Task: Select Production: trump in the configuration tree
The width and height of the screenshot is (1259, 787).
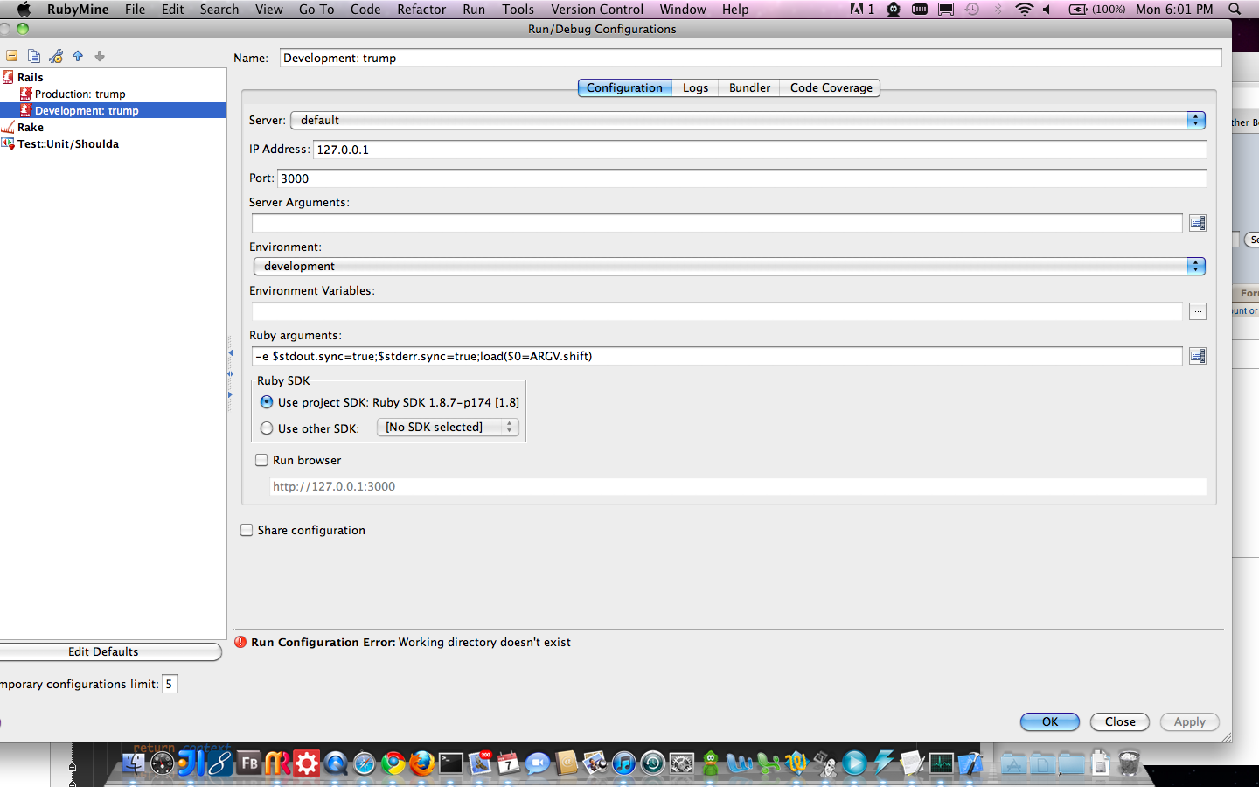Action: click(80, 94)
